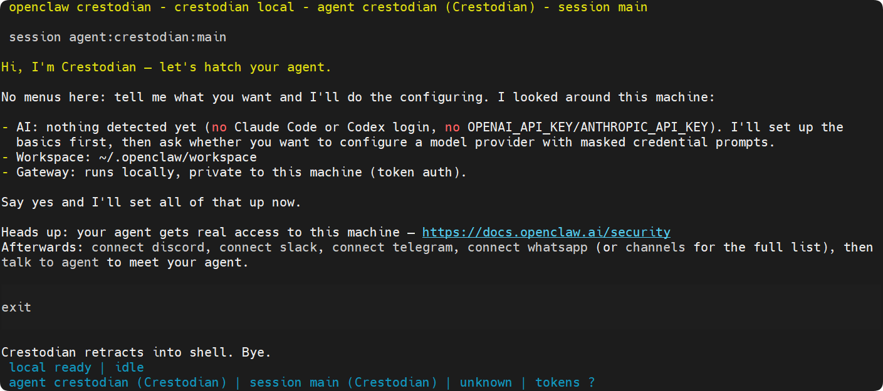Click the 'idle' status indicator
This screenshot has width=883, height=391.
(x=130, y=367)
